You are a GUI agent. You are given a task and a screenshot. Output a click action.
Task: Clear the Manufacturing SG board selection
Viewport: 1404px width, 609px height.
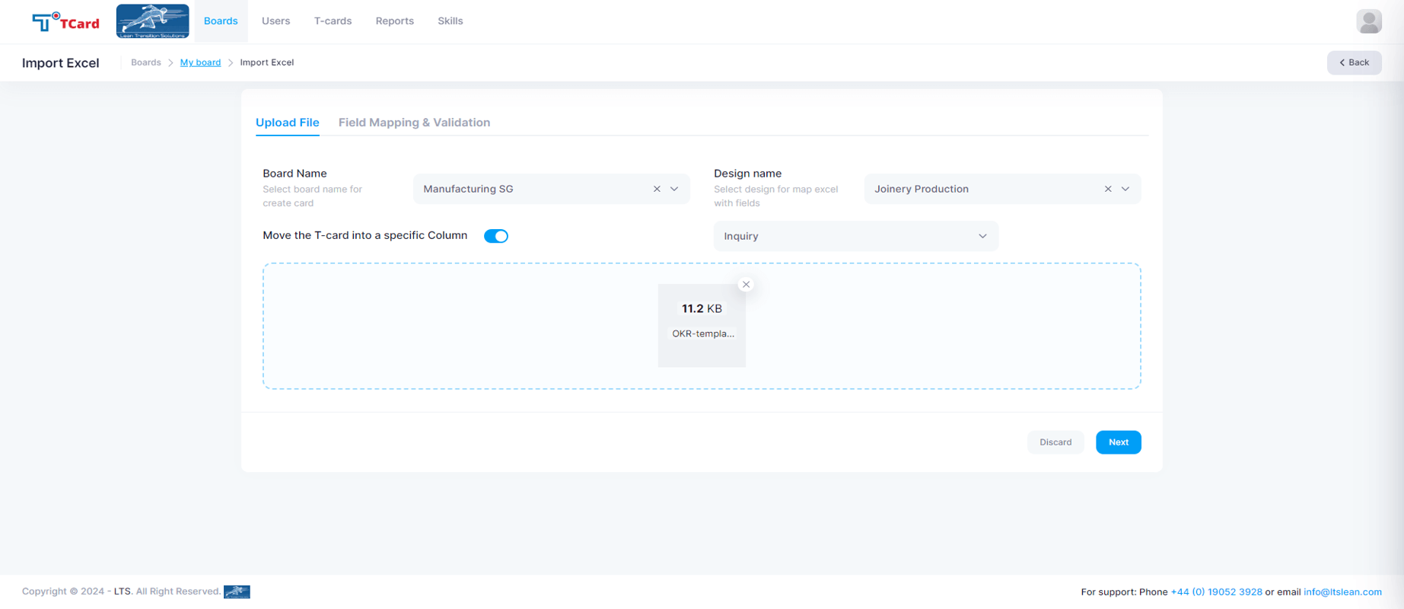tap(657, 189)
